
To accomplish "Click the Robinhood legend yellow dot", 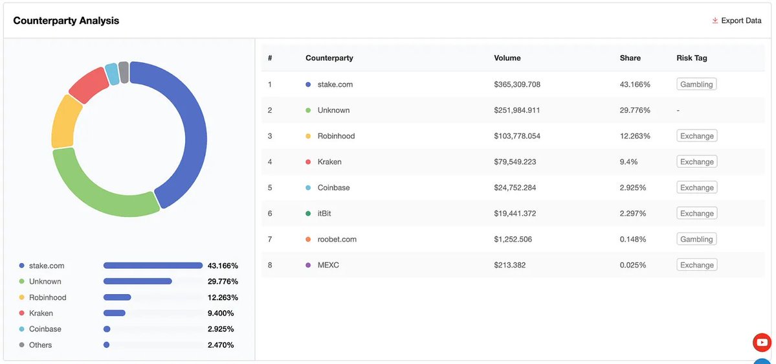I will (x=21, y=298).
